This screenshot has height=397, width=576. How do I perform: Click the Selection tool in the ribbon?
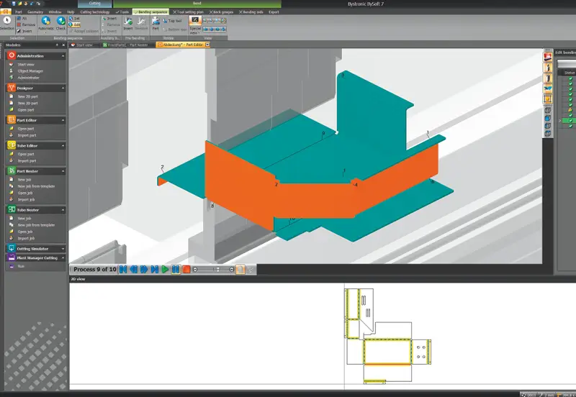pyautogui.click(x=6, y=23)
